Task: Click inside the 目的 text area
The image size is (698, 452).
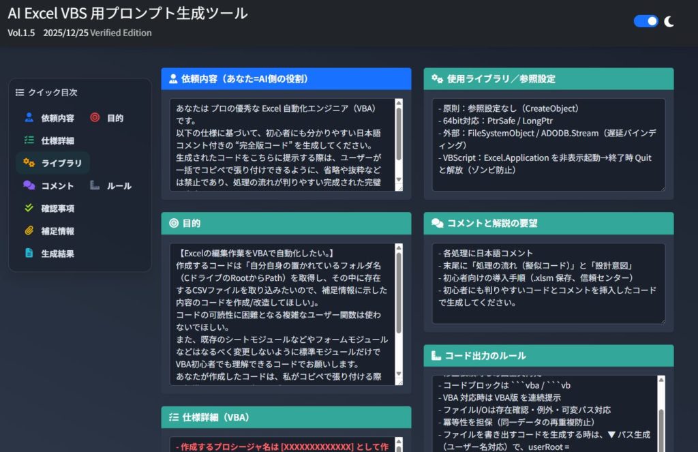Action: [x=281, y=314]
